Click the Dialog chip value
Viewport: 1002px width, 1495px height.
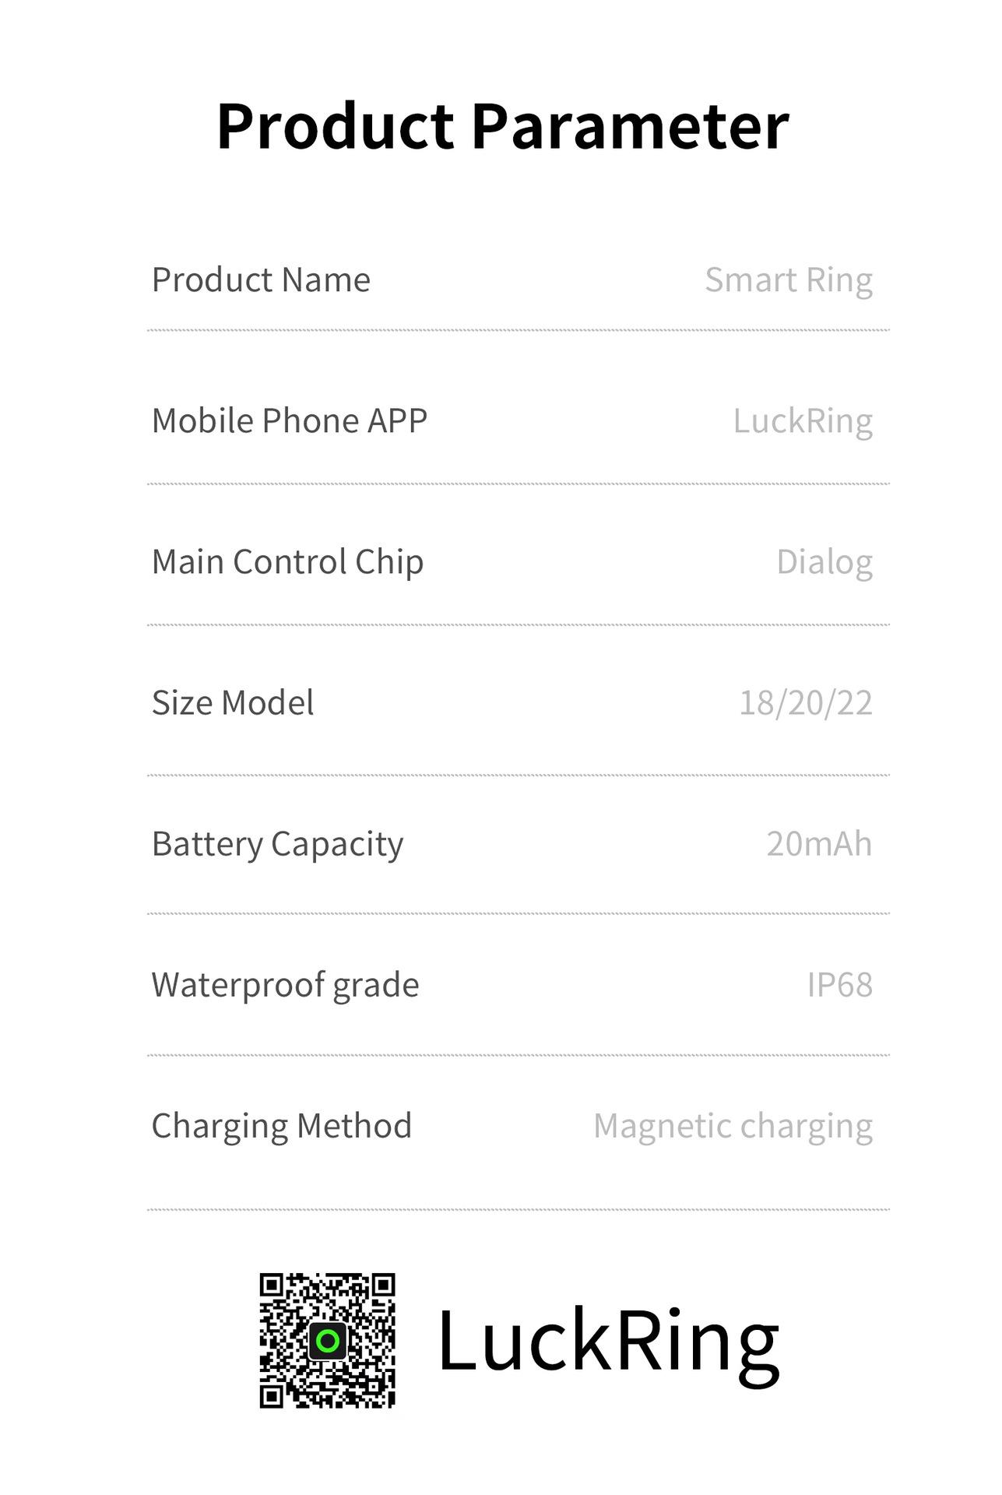[x=824, y=562]
